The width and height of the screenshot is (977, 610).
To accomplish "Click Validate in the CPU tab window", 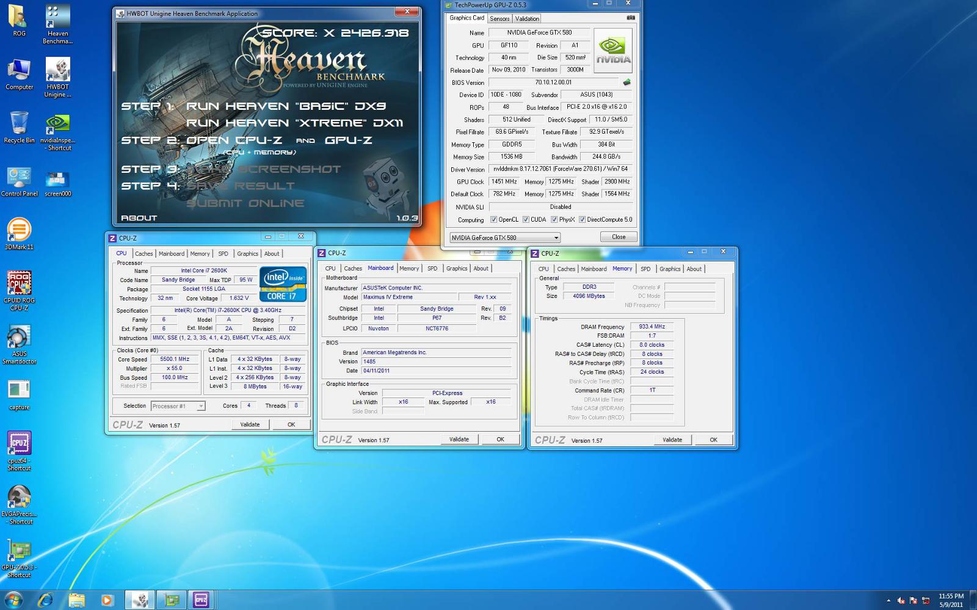I will coord(250,424).
